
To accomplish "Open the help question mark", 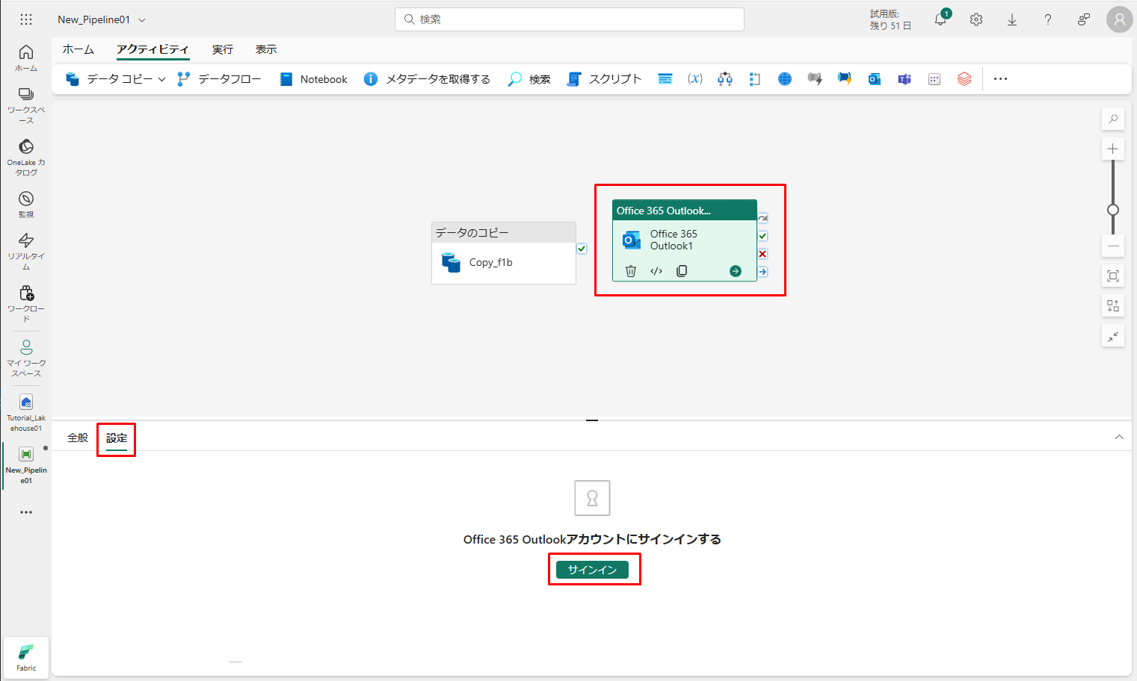I will click(1048, 20).
